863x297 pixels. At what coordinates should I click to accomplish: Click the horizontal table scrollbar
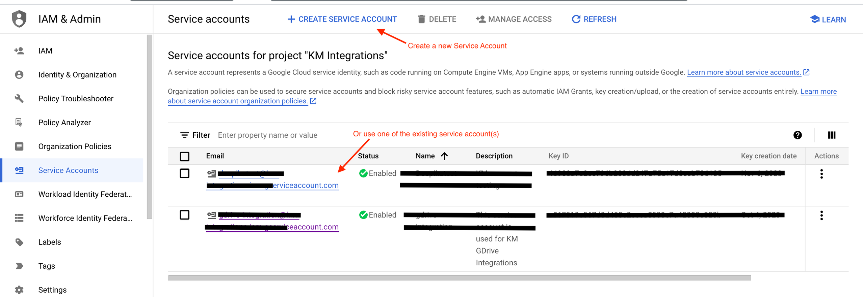point(460,278)
